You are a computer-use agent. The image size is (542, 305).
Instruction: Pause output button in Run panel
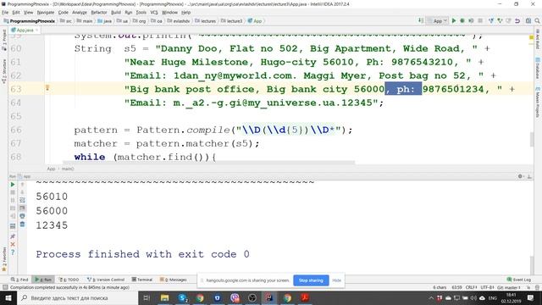click(x=13, y=200)
